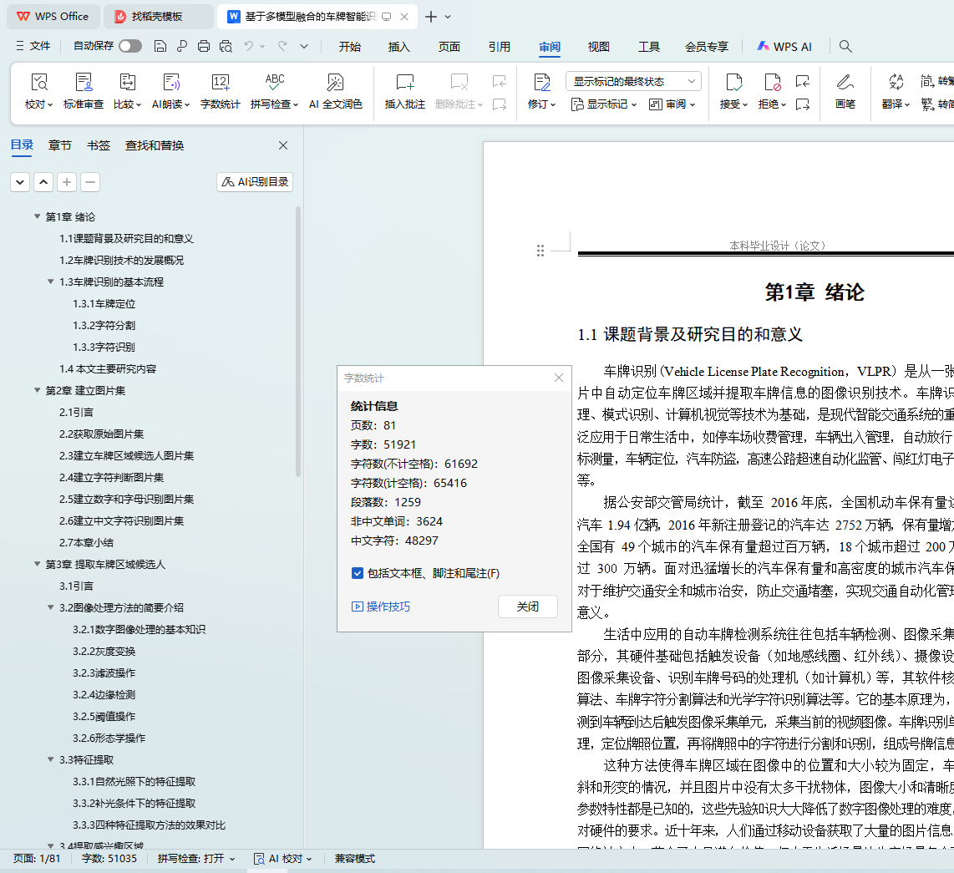Open the 审阅 pane dropdown
Viewport: 954px width, 873px height.
click(x=672, y=104)
